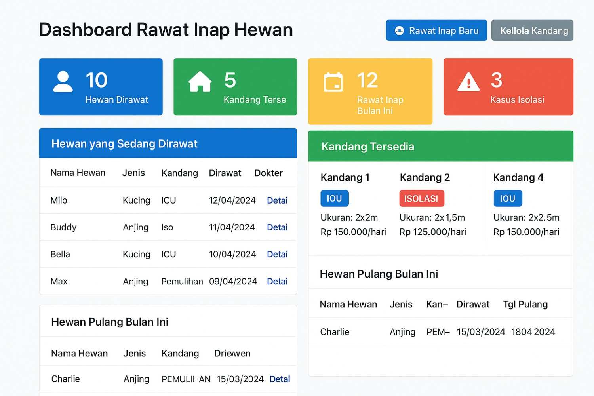Click the house icon on the green Kandang card

(200, 81)
